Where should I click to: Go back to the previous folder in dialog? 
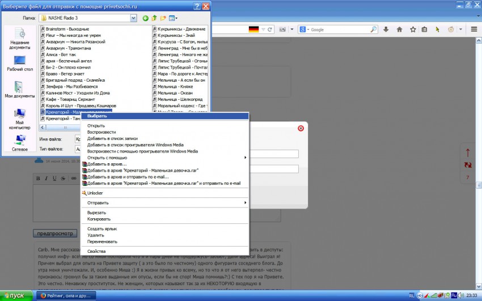[x=146, y=18]
